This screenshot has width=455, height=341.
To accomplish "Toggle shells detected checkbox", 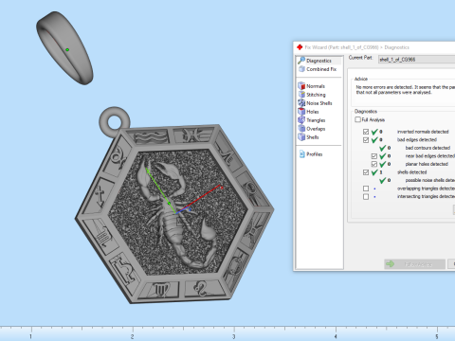I will [366, 172].
